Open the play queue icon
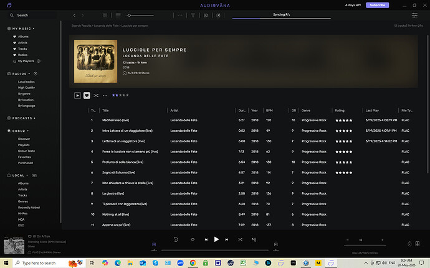Viewport: 430px width, 268px height. [254, 239]
